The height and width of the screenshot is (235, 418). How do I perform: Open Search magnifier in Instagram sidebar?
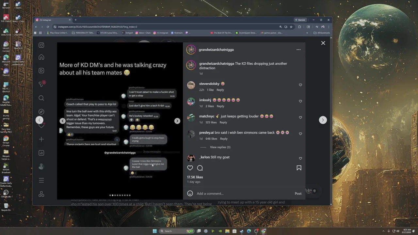tap(41, 98)
